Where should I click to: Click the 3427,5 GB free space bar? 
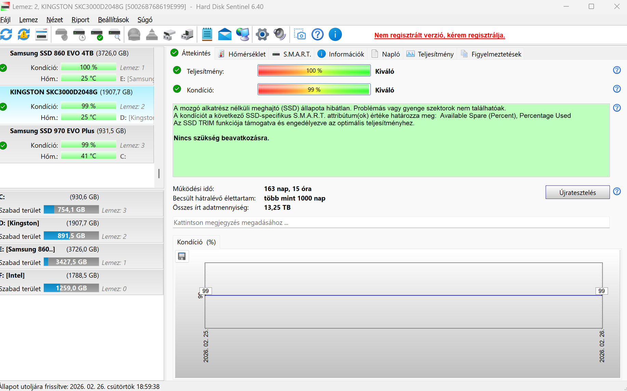click(x=71, y=262)
